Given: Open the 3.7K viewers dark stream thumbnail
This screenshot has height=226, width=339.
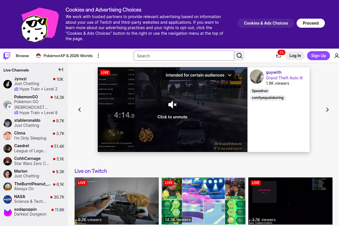Looking at the screenshot, I should [290, 201].
